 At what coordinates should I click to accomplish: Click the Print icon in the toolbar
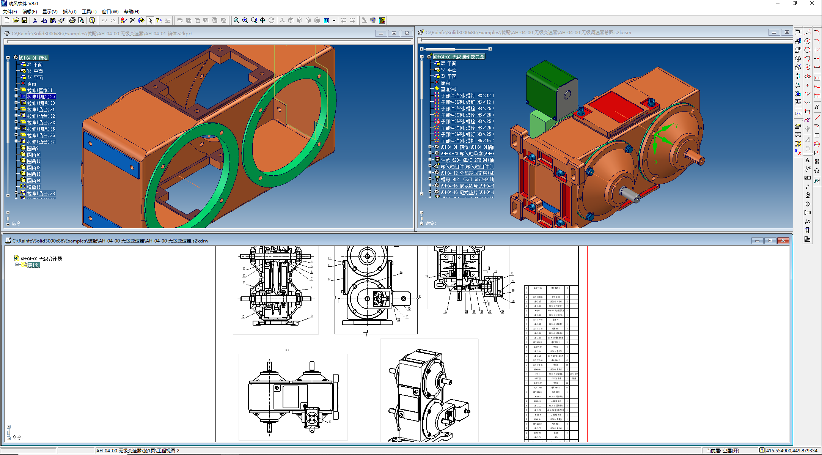[72, 20]
